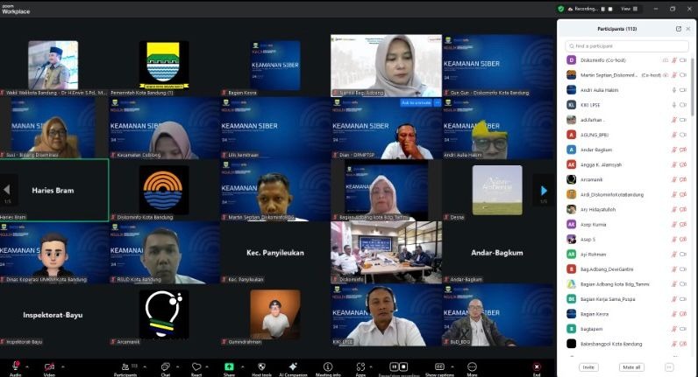Click the red End meeting button
The width and height of the screenshot is (698, 377).
tap(537, 368)
